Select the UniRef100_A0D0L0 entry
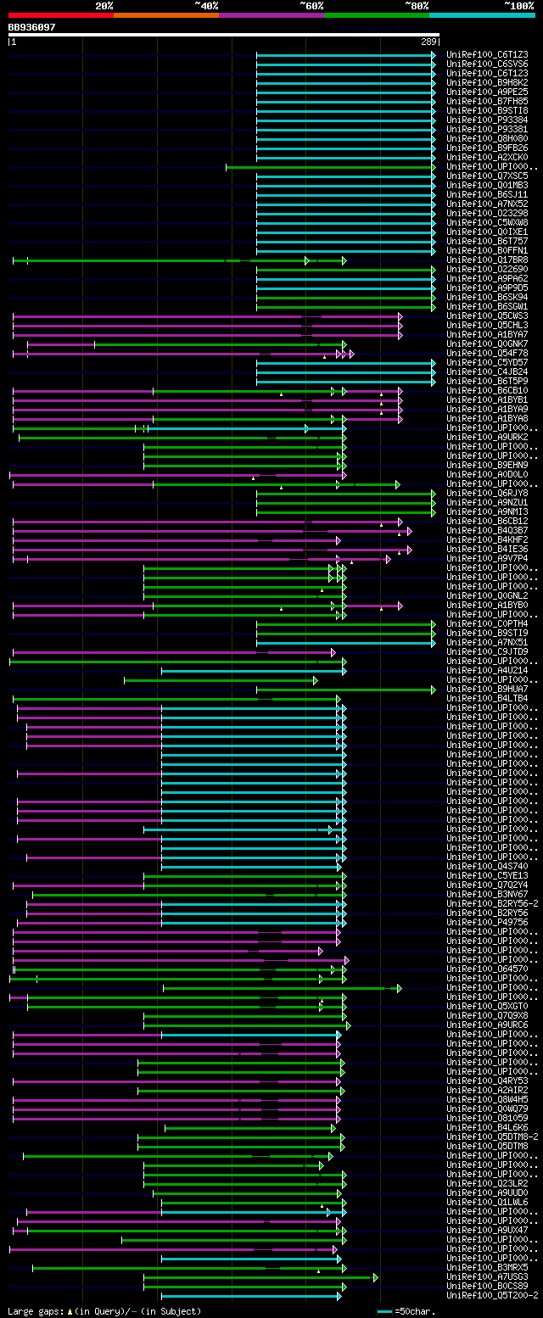Screen dimensions: 543x1318 point(487,474)
